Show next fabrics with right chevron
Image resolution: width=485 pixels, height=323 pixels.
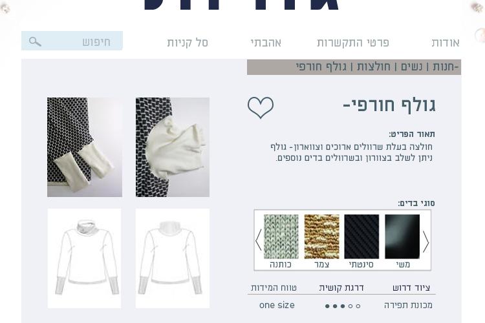click(426, 242)
